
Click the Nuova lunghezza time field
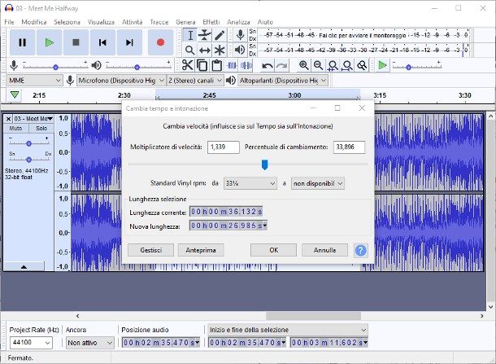coord(228,226)
